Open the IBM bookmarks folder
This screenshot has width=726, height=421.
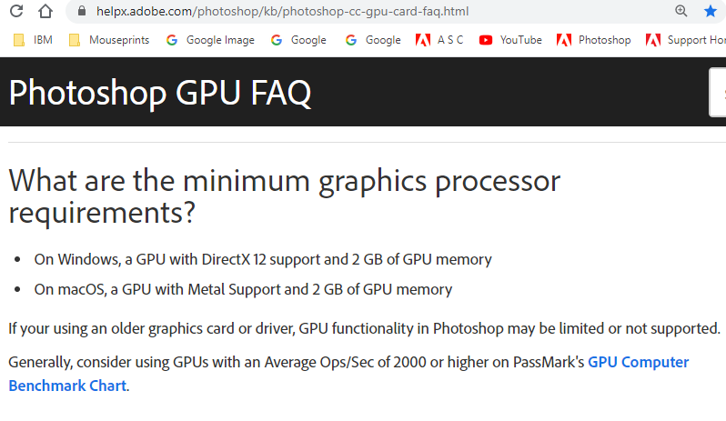(34, 40)
